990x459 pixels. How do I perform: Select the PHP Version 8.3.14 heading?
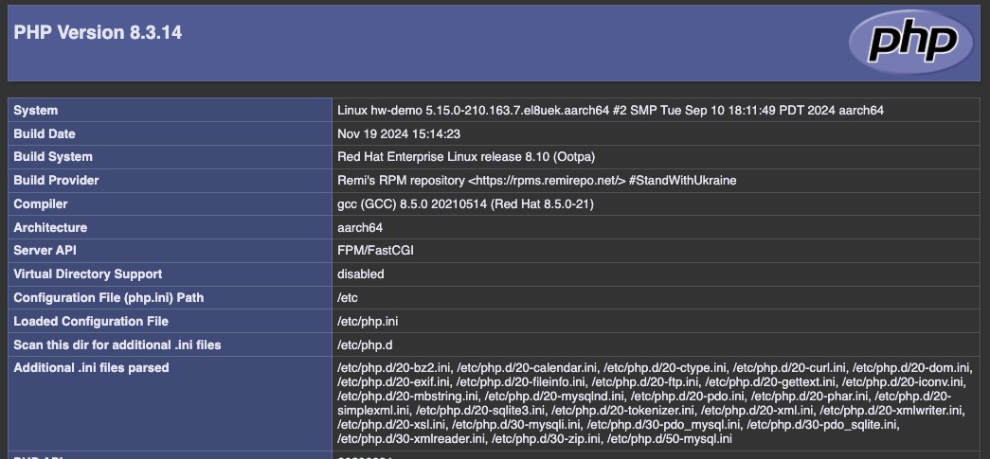98,32
